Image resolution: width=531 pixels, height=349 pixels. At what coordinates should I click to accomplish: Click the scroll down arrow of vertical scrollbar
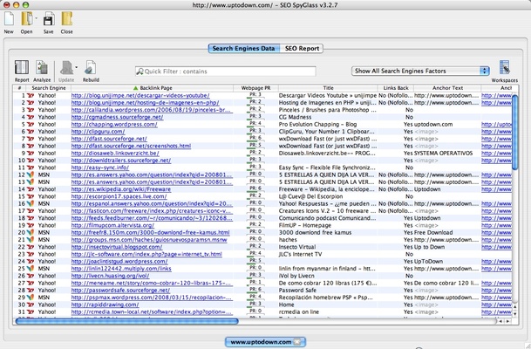point(515,314)
